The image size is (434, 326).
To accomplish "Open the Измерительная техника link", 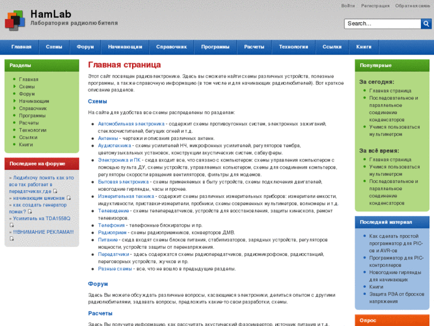I will (126, 196).
